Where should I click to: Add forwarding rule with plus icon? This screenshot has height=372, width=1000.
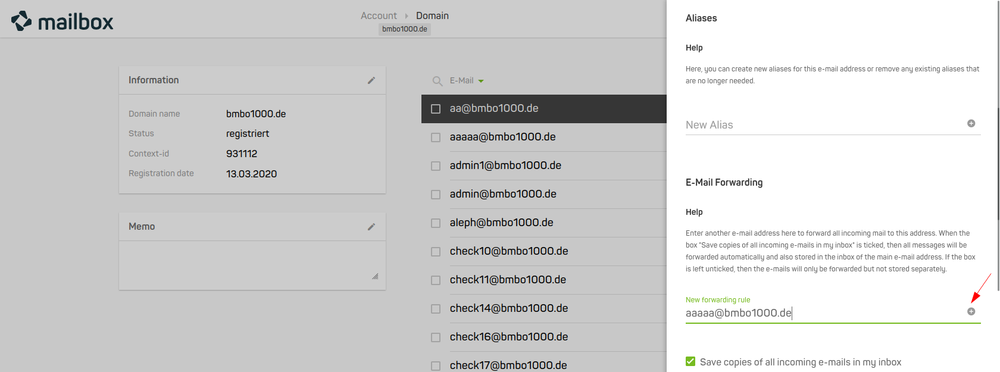[x=971, y=312]
